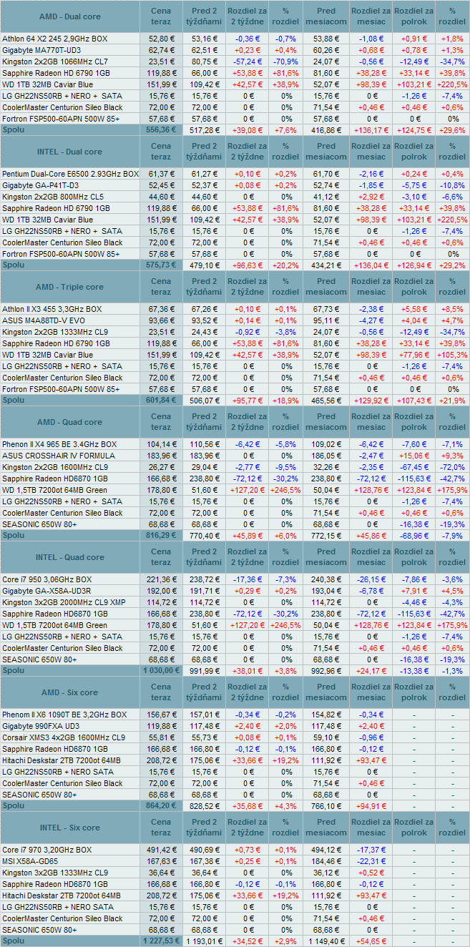Select the Gigabyte GA-X58A-UD3R entry
Viewport: 470px width, 947px height.
coord(46,591)
